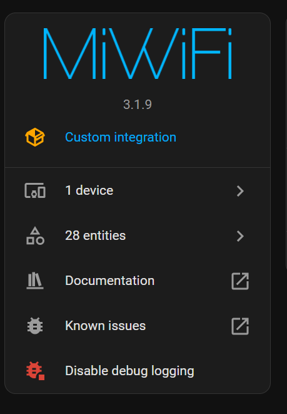Open external link icon for Documentation

point(240,281)
